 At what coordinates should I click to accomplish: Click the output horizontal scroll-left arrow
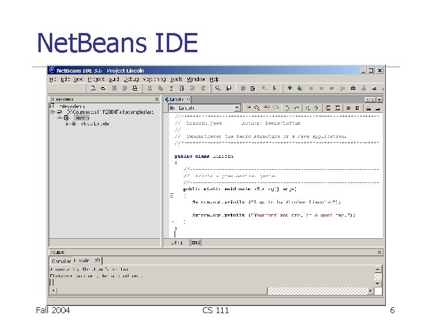pos(53,290)
